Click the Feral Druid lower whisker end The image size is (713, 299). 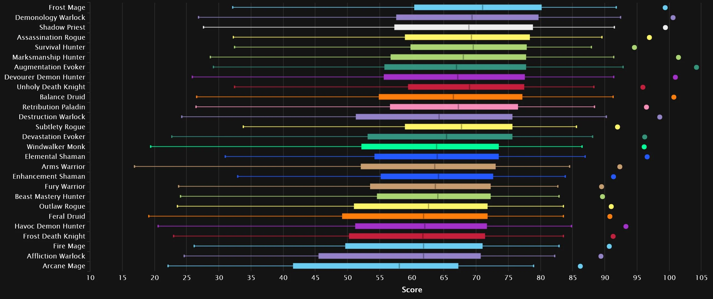[149, 216]
